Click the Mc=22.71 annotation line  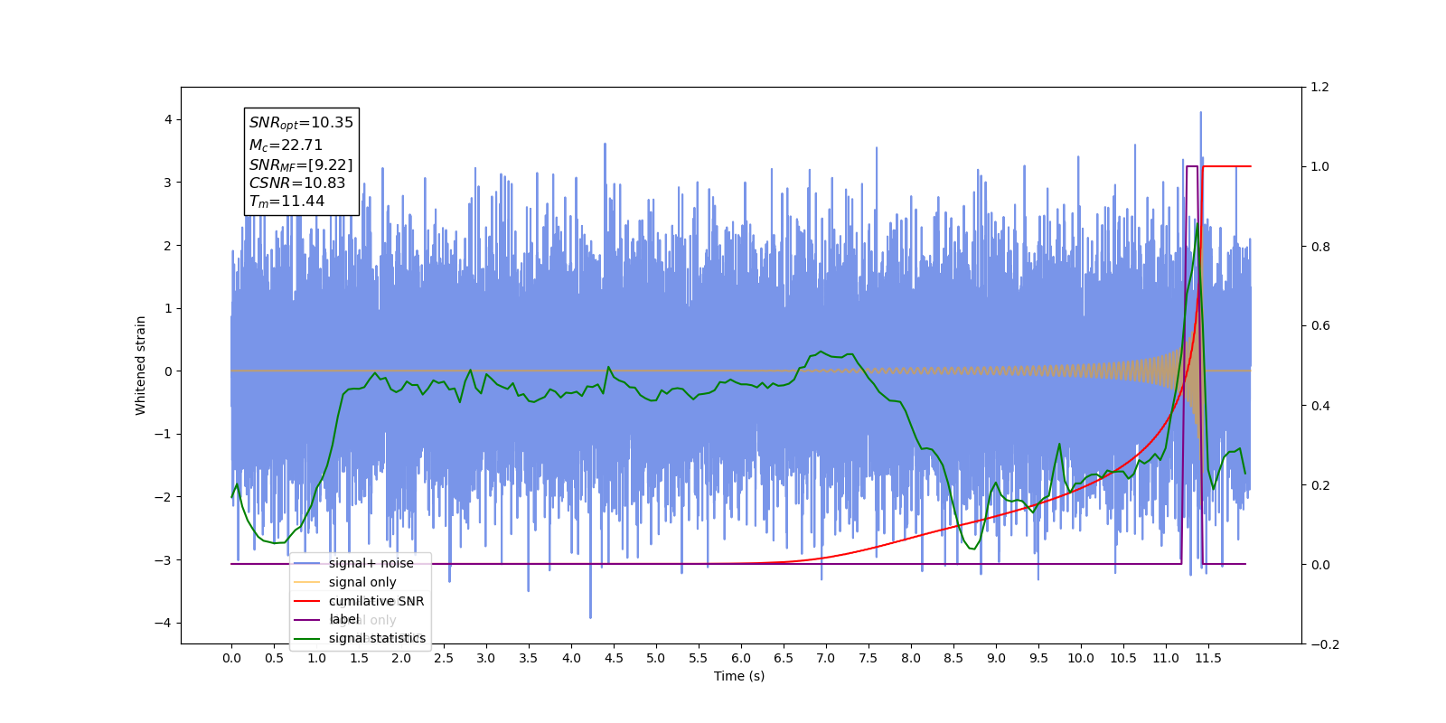(x=286, y=145)
